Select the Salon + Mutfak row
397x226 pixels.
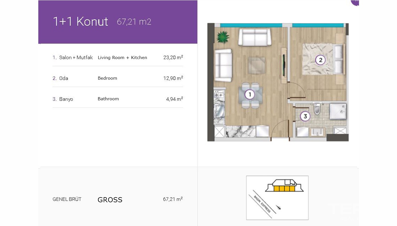[118, 57]
